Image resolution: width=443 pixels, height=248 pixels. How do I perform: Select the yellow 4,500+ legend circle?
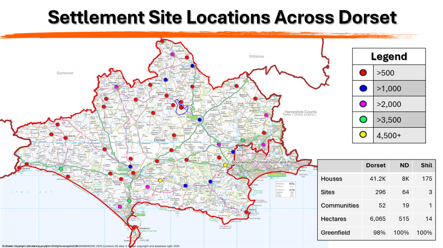[364, 135]
